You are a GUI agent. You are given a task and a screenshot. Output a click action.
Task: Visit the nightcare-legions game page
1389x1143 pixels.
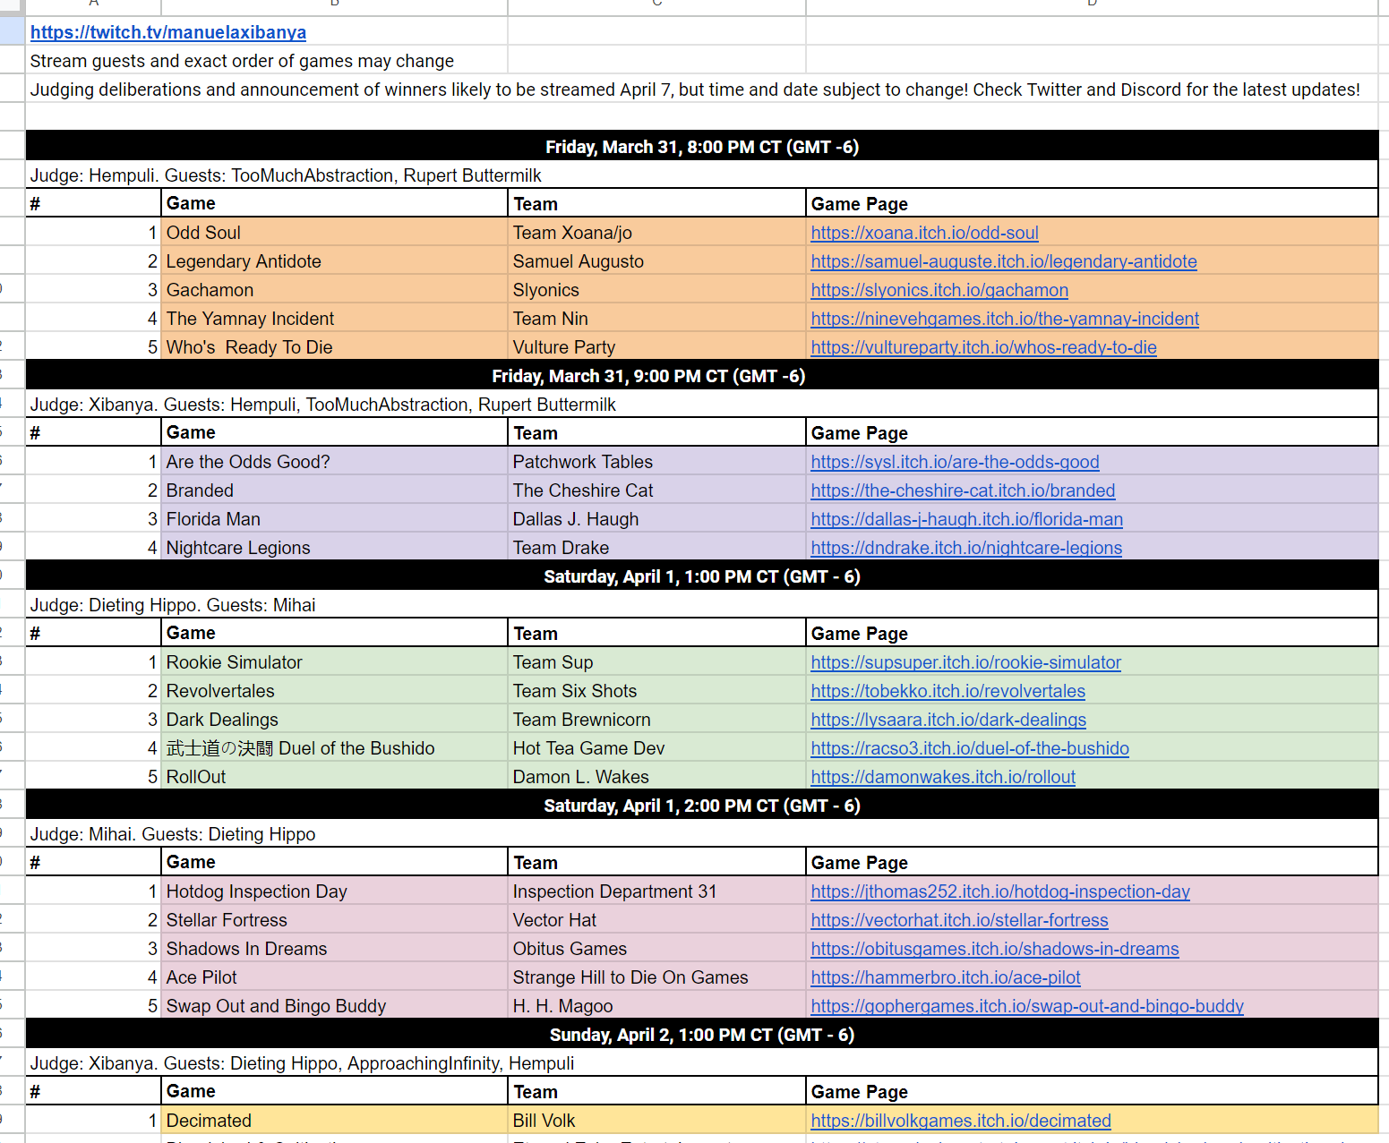[x=965, y=549]
